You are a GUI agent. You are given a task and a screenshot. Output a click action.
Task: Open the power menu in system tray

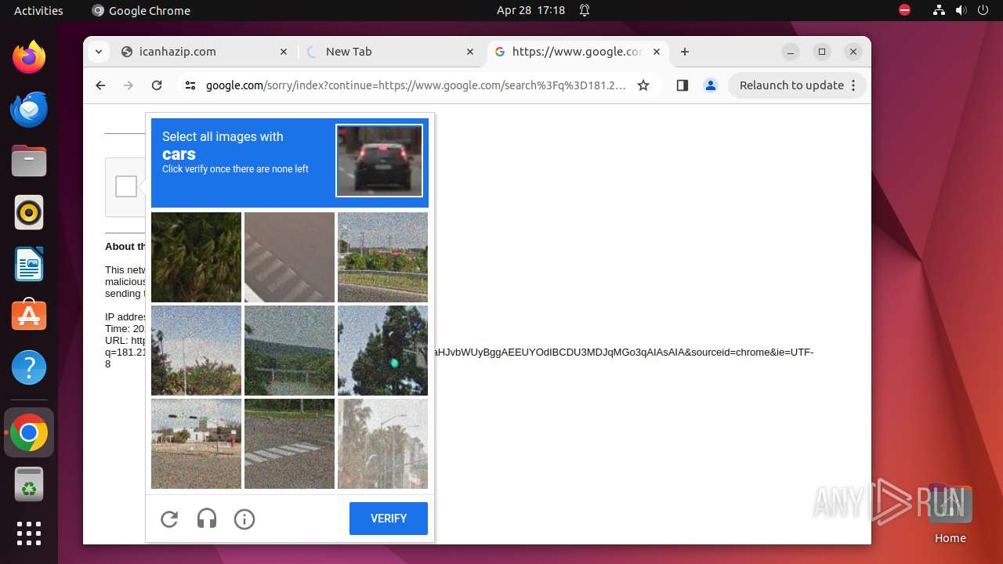(983, 10)
